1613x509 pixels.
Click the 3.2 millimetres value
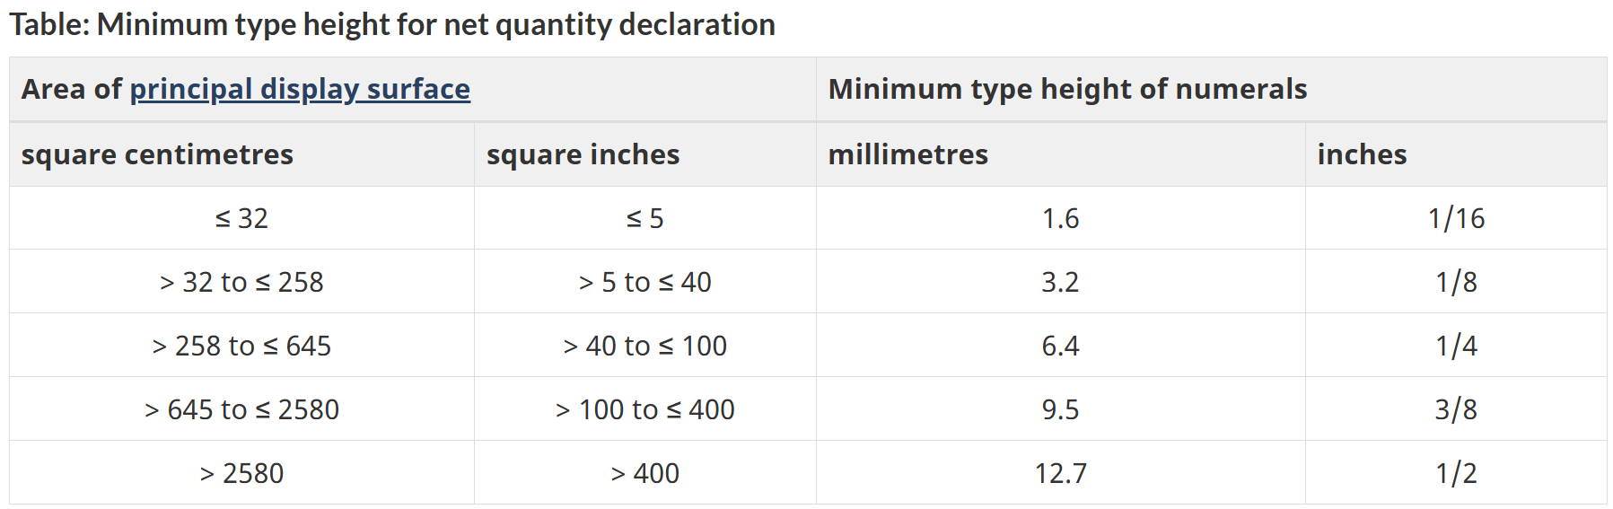[x=1060, y=282]
